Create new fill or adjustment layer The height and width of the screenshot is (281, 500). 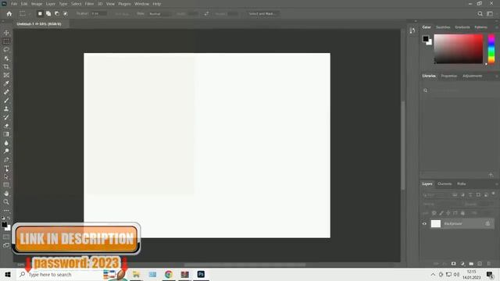pyautogui.click(x=462, y=264)
